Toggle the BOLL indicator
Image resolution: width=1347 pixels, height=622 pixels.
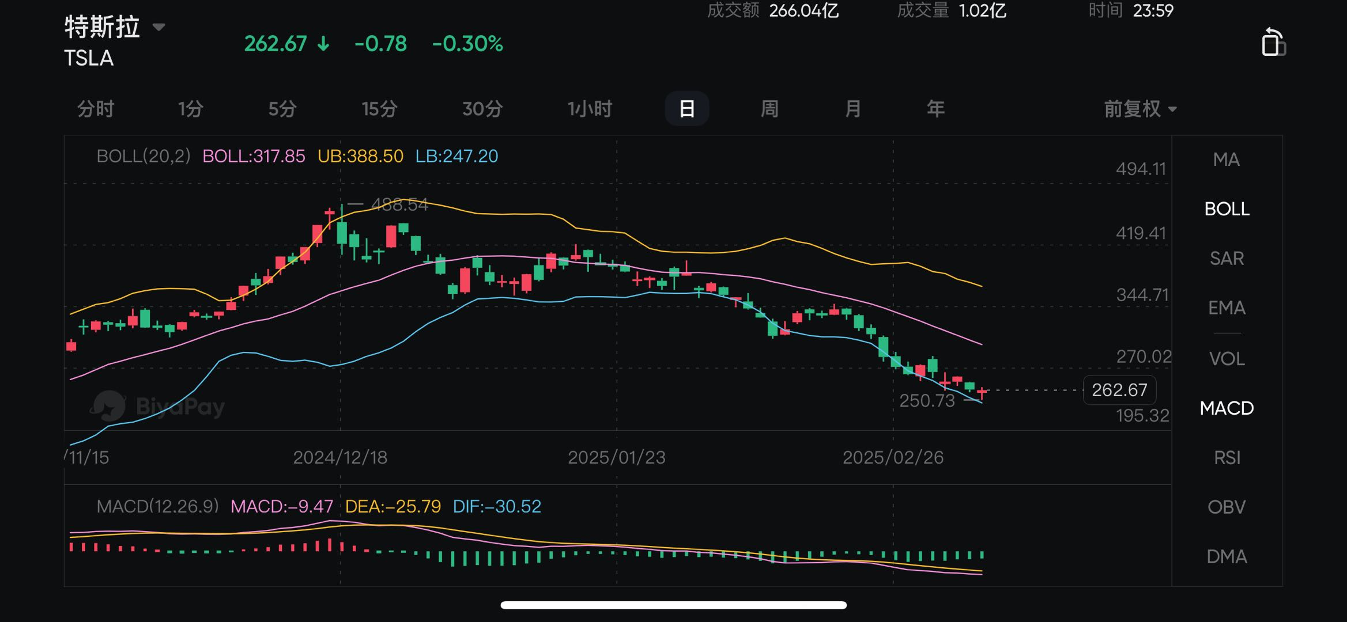tap(1227, 209)
